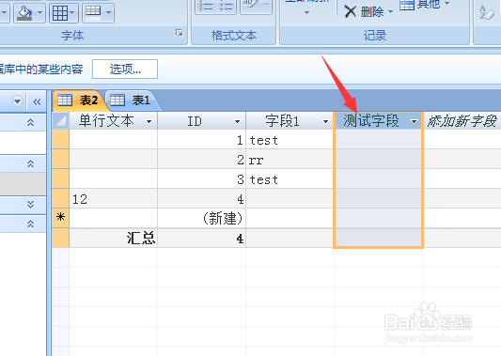Screen dimensions: 501x356
Task: Click the 测试字段 cell in the new record row
Action: click(x=378, y=218)
